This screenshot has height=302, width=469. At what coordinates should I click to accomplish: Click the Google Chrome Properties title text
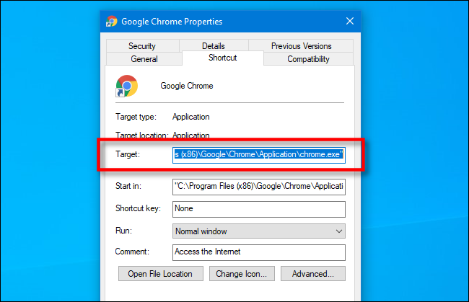click(172, 22)
